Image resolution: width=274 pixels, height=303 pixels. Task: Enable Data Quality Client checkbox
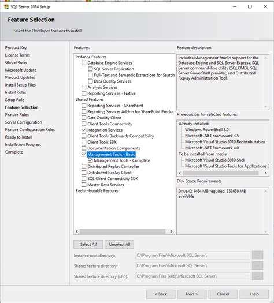click(84, 118)
